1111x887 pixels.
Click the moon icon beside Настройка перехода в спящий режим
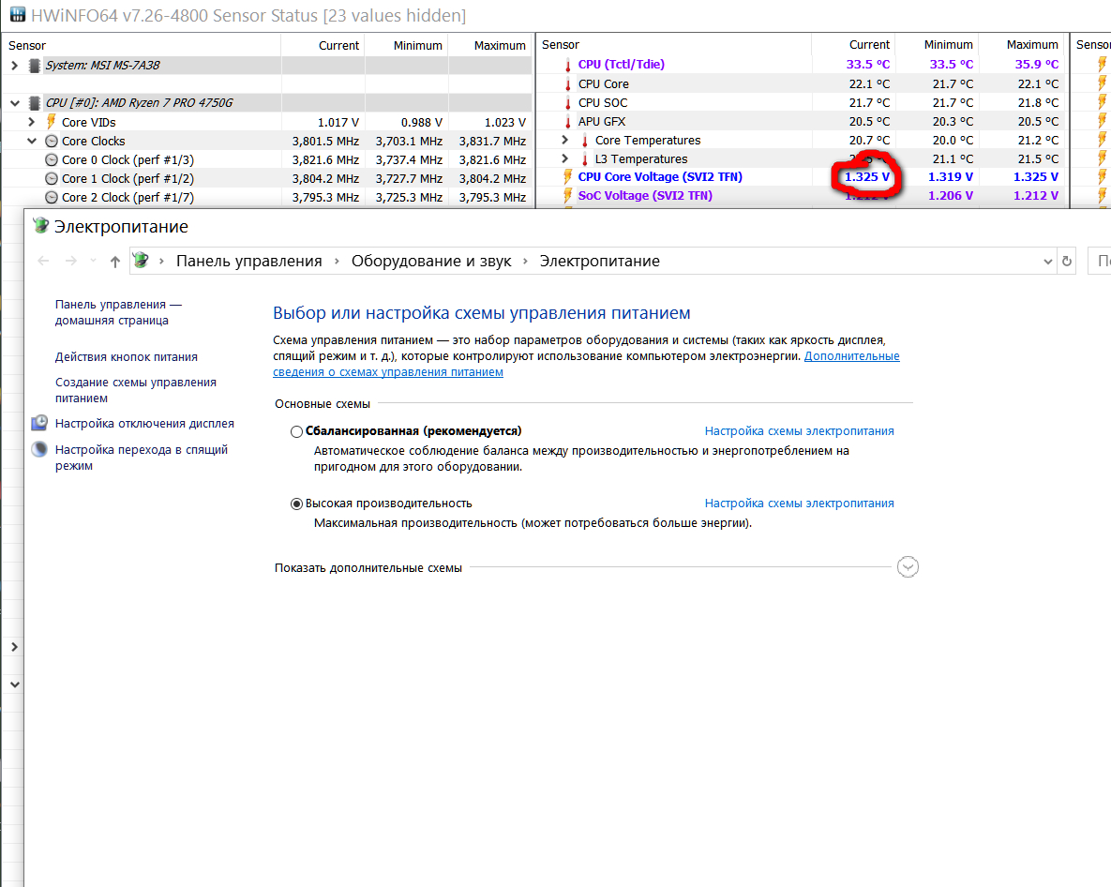39,449
